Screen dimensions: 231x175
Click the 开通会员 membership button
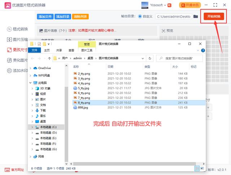pos(190,5)
